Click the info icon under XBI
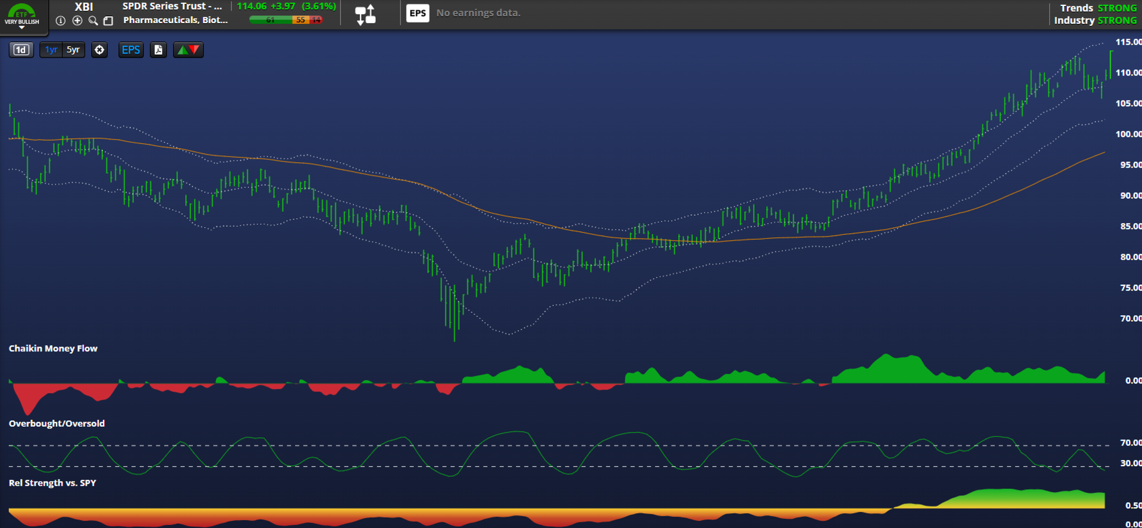This screenshot has width=1142, height=528. (x=61, y=21)
